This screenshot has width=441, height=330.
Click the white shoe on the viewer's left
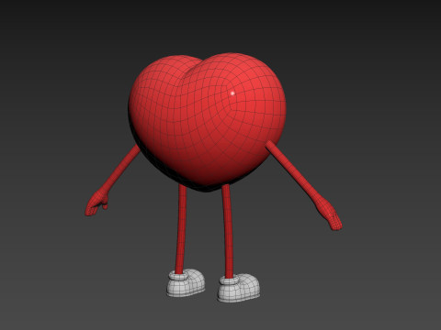[187, 282]
